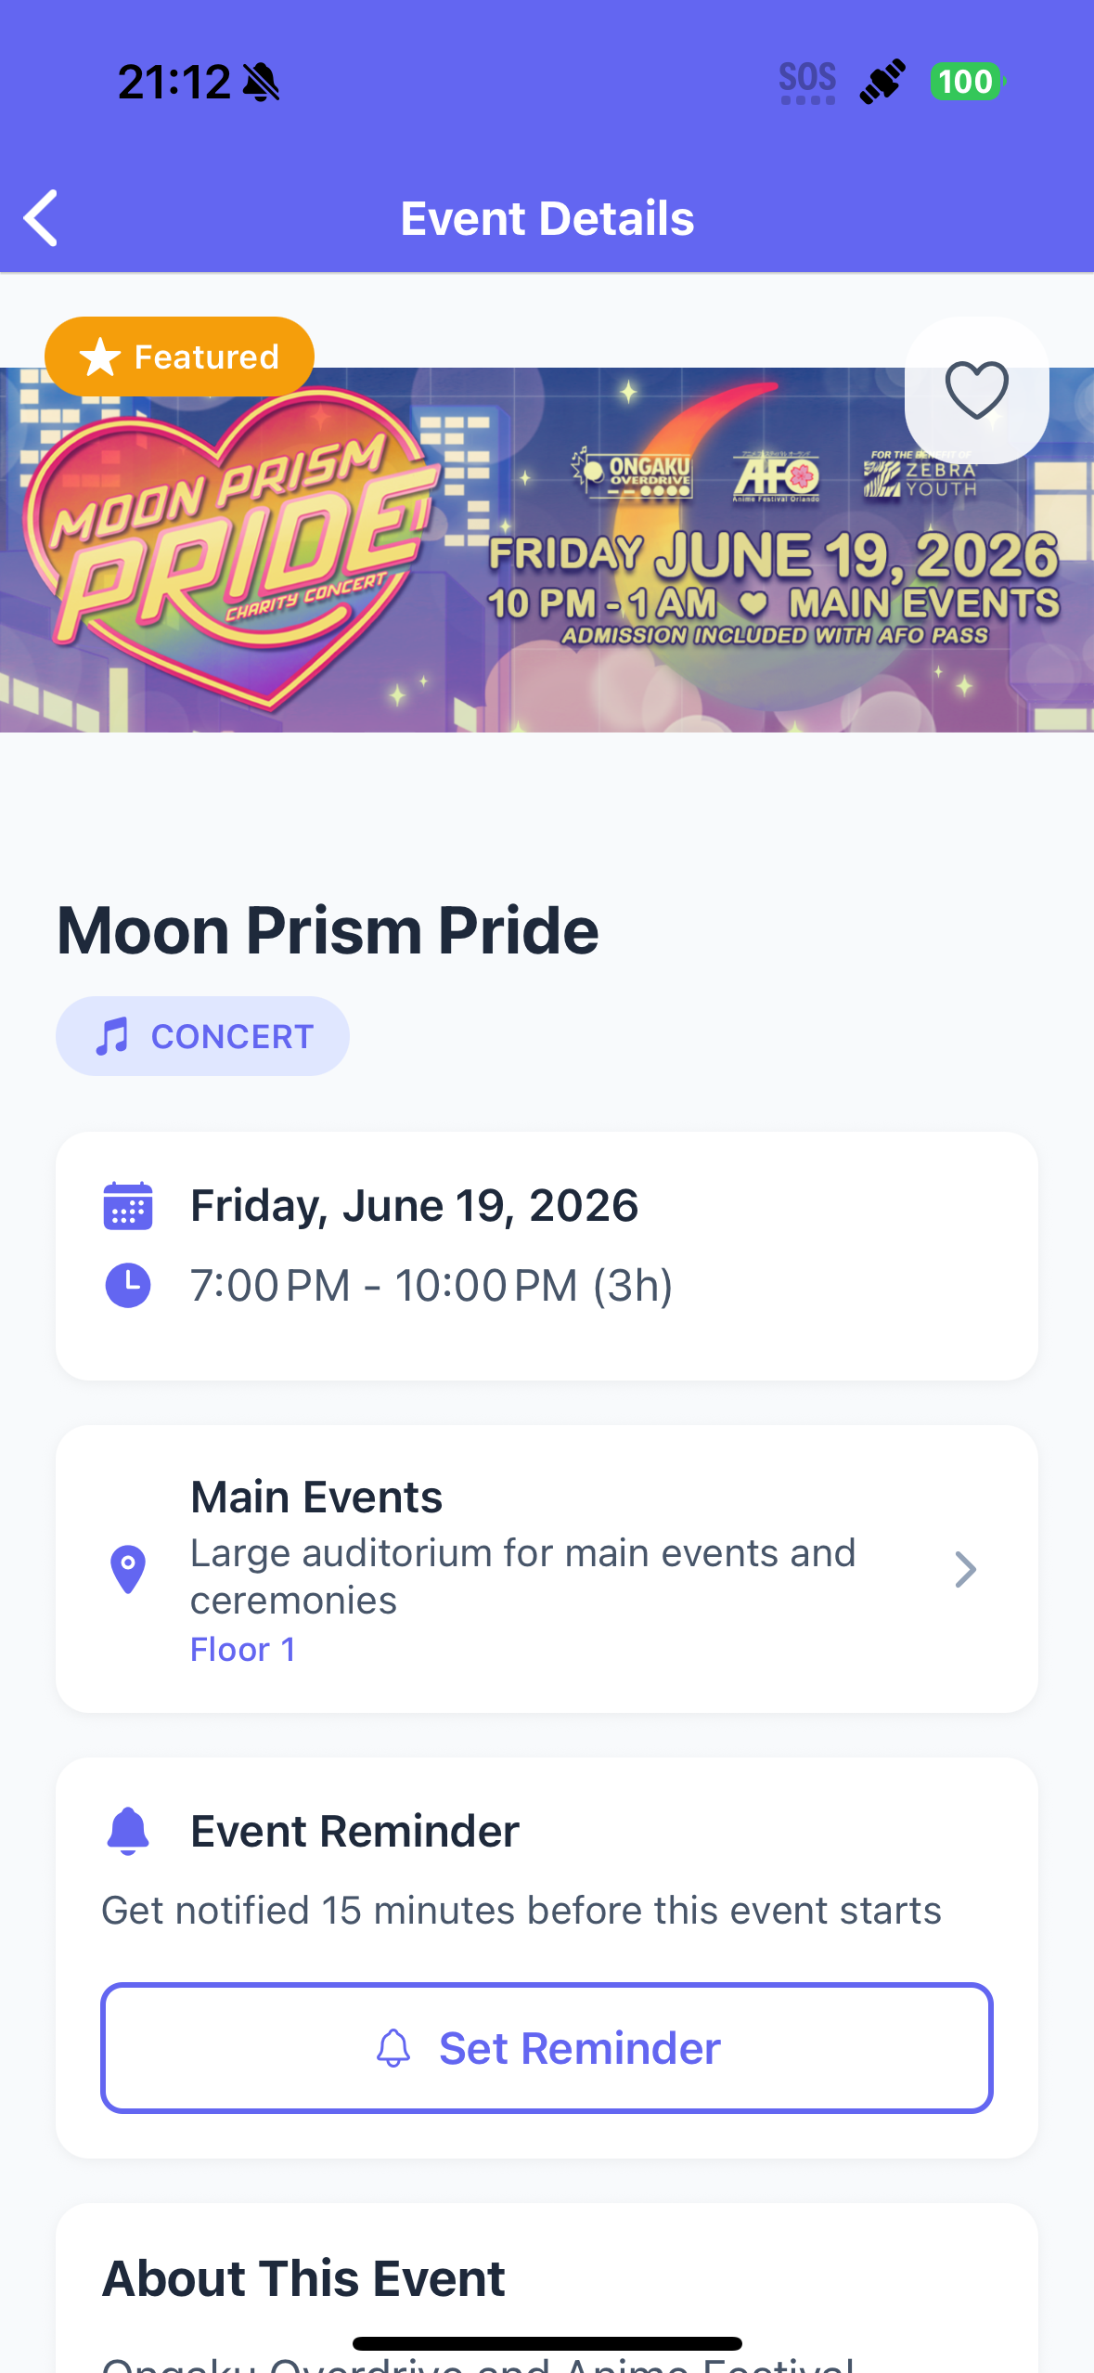Viewport: 1094px width, 2373px height.
Task: Select the Main Events location title
Action: pos(316,1497)
